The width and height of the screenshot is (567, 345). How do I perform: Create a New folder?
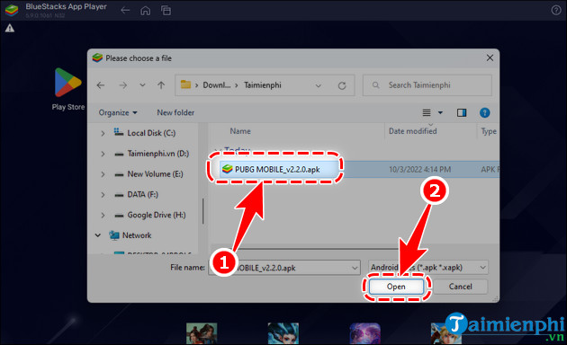[175, 112]
